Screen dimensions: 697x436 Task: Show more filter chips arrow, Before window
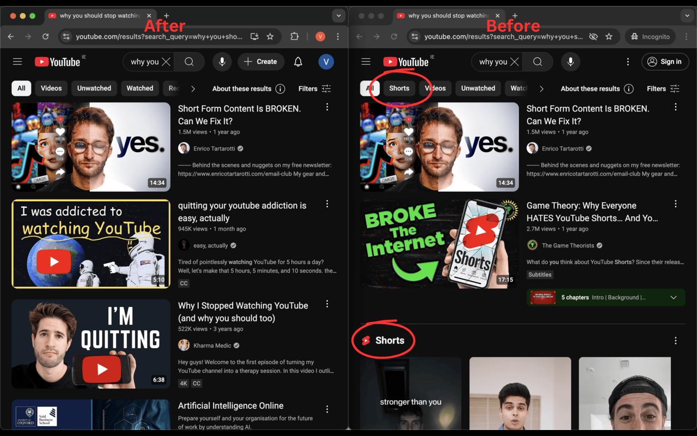(541, 88)
